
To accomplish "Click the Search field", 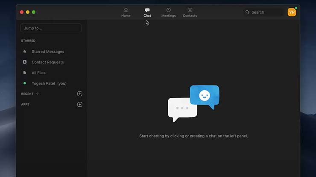I will pos(263,12).
